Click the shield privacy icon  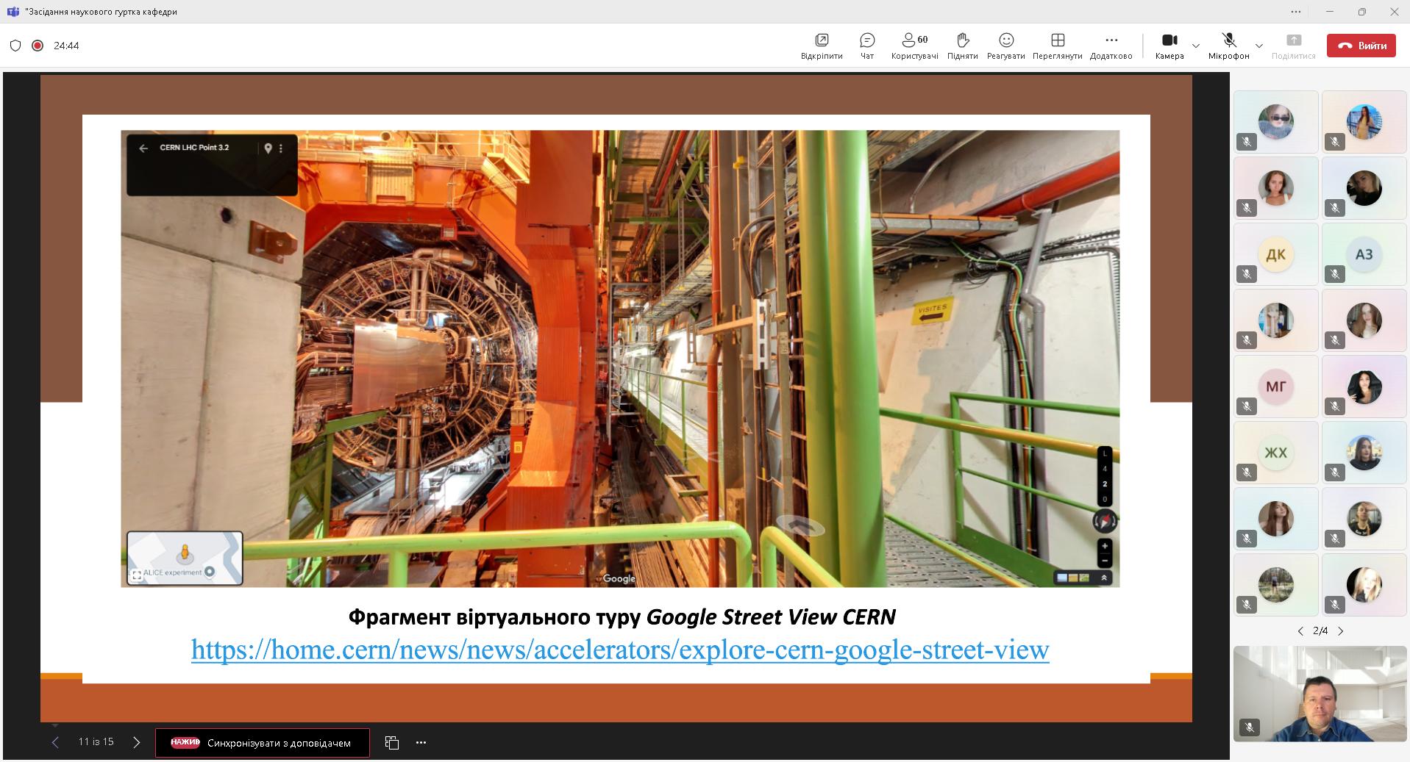click(x=15, y=46)
